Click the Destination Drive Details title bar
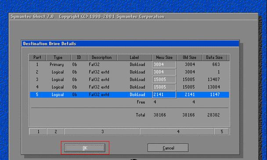This screenshot has height=160, width=267. click(x=130, y=44)
